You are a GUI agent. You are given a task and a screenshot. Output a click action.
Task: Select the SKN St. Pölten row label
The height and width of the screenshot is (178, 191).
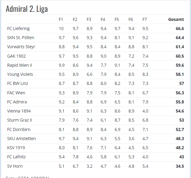[21, 38]
